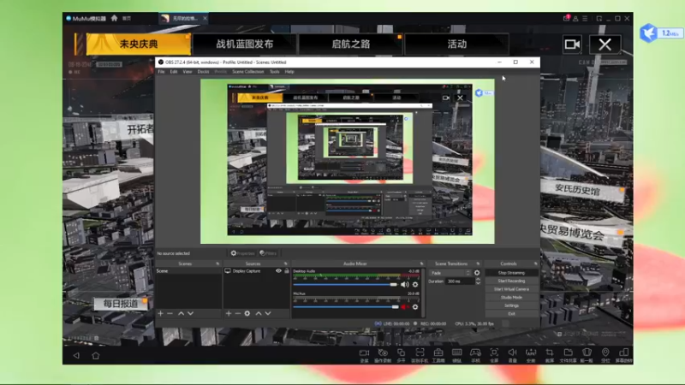Open MuMu operation recorder tool
Screen dimensions: 685x385
tap(383, 355)
